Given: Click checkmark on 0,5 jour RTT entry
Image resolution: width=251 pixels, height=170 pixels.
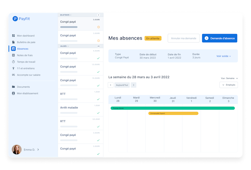Looking at the screenshot, I should click(x=98, y=127).
